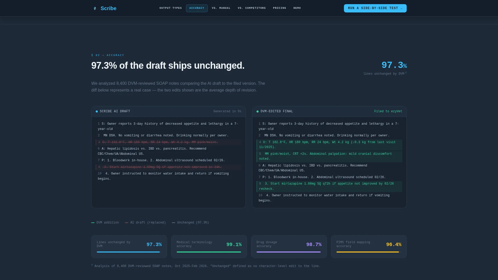Image resolution: width=498 pixels, height=280 pixels.
Task: Open the Output Types nav item
Action: pyautogui.click(x=171, y=8)
